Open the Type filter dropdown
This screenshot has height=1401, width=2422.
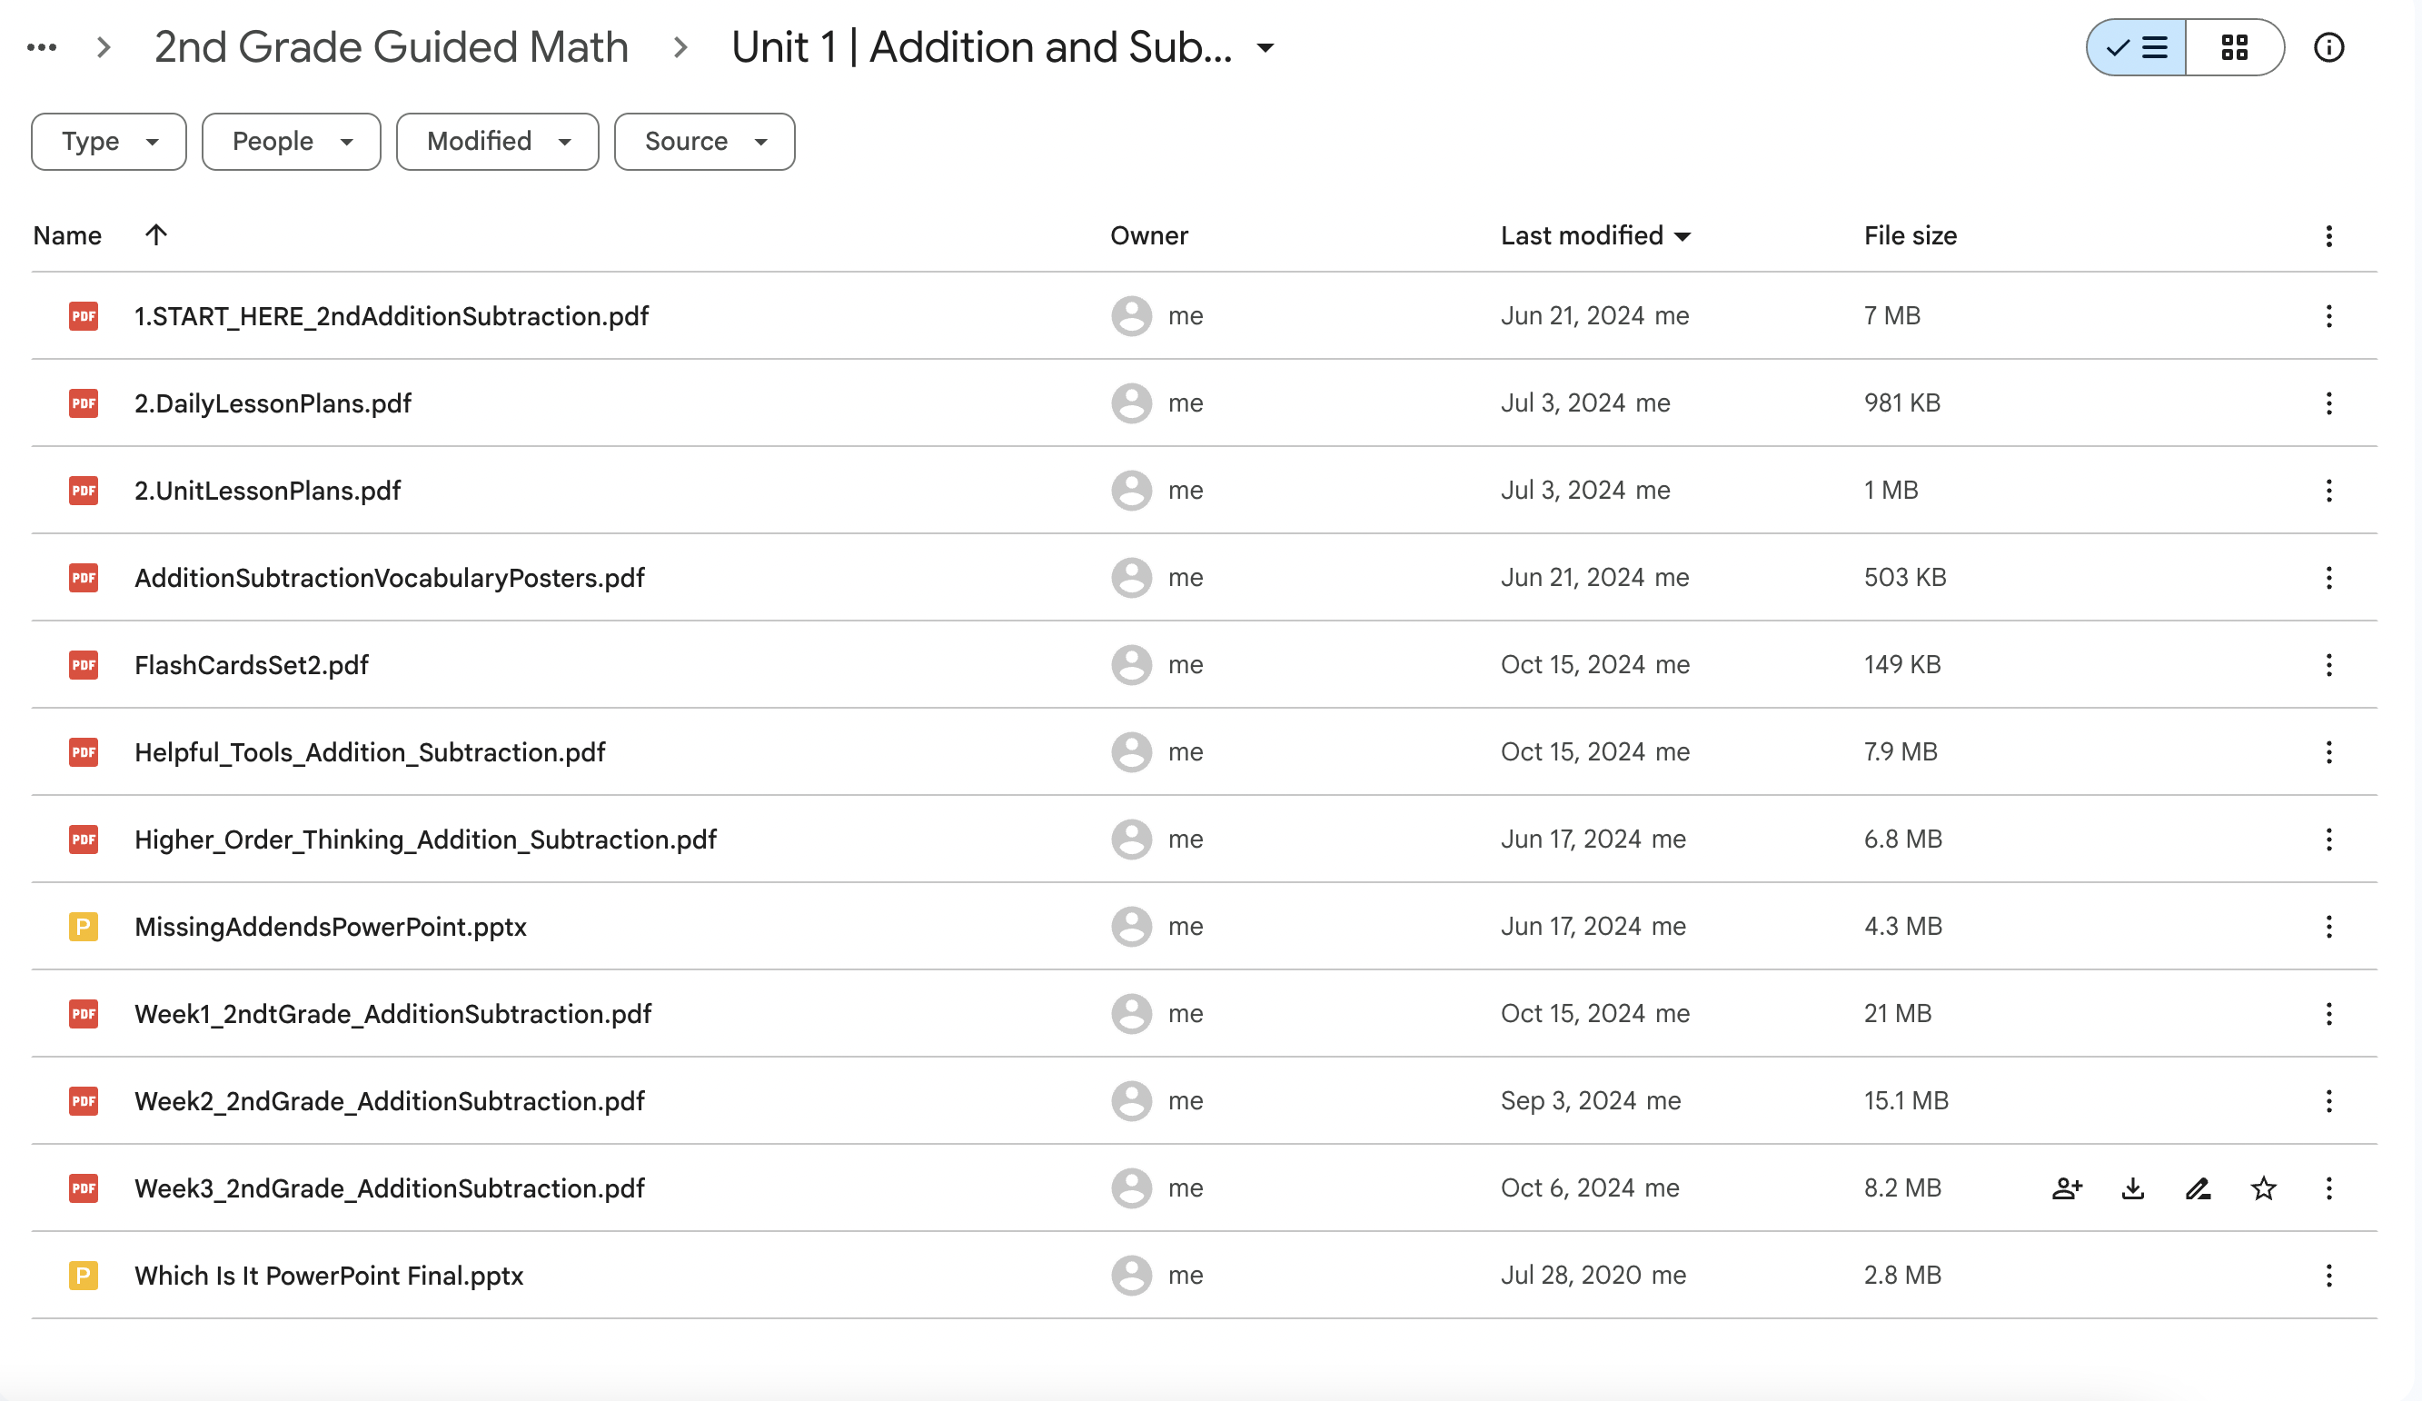pyautogui.click(x=107, y=141)
